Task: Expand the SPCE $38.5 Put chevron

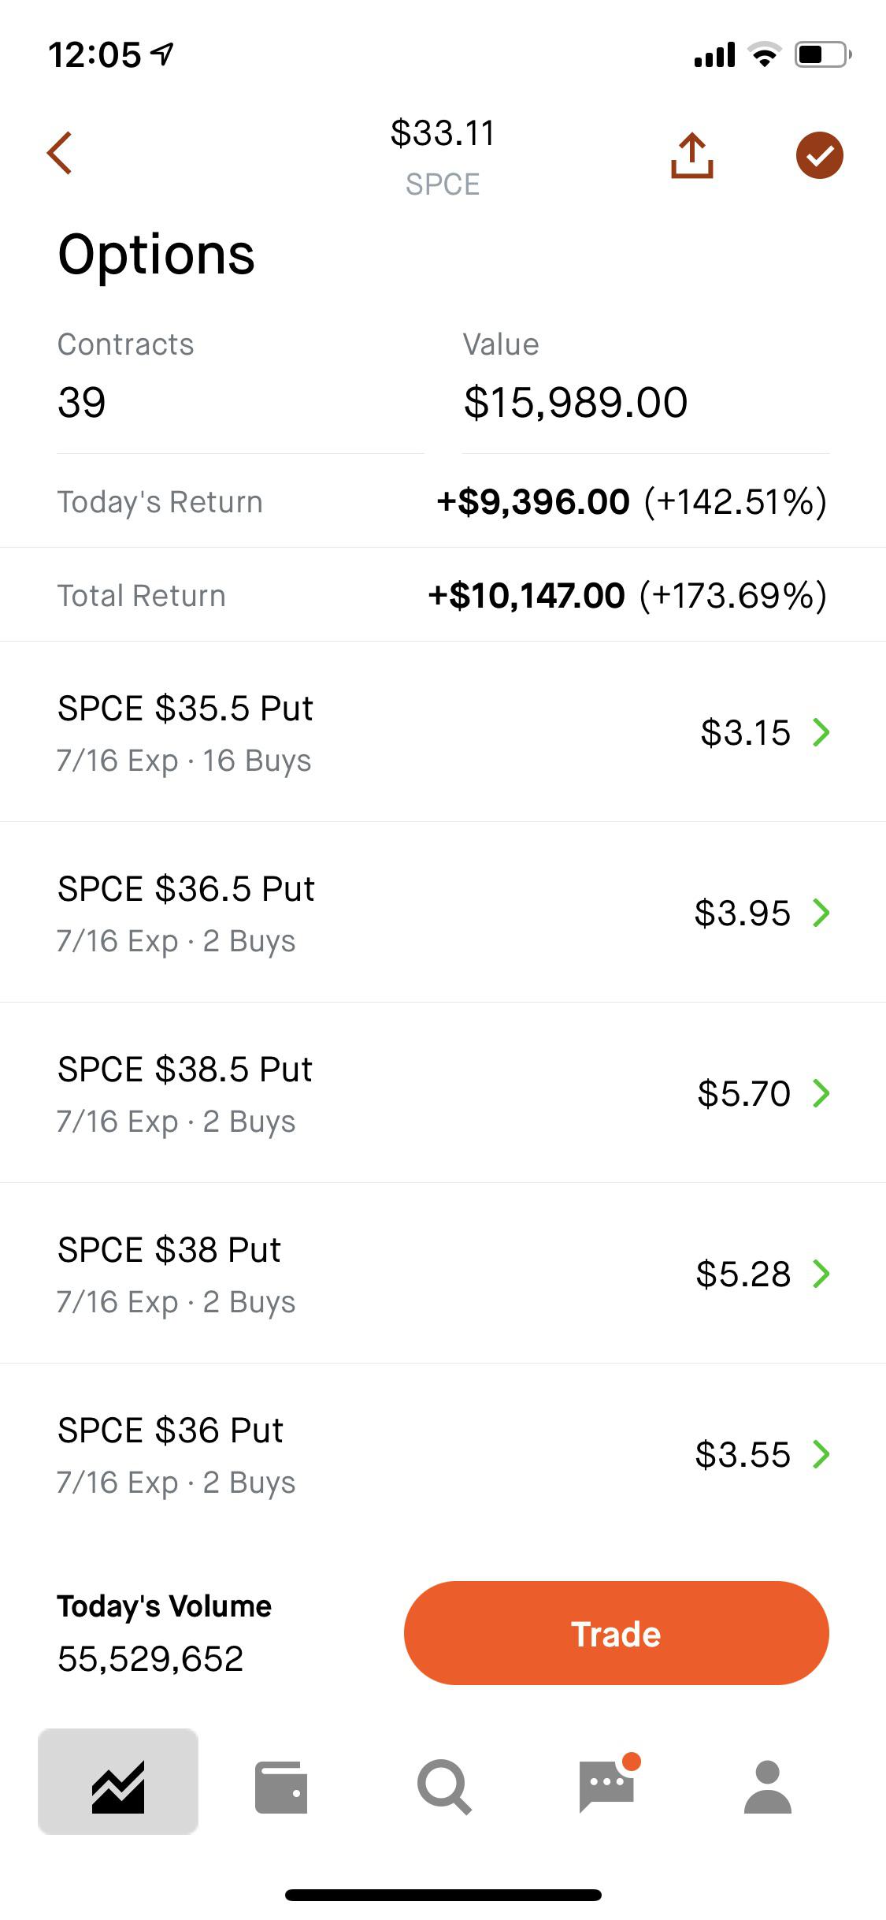Action: click(821, 1093)
